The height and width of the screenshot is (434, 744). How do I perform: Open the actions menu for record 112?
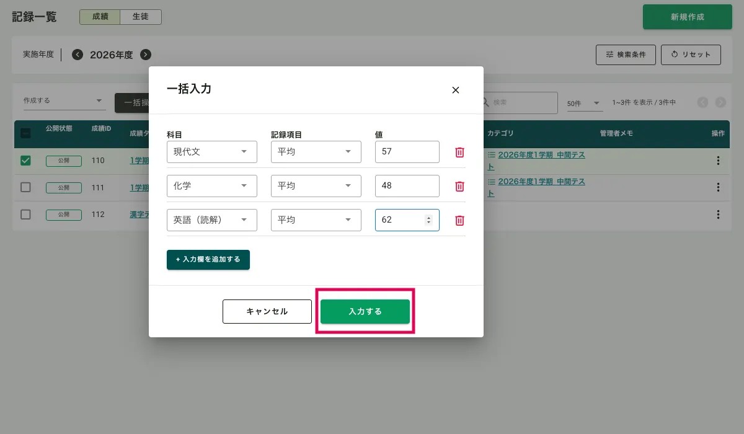pos(718,215)
